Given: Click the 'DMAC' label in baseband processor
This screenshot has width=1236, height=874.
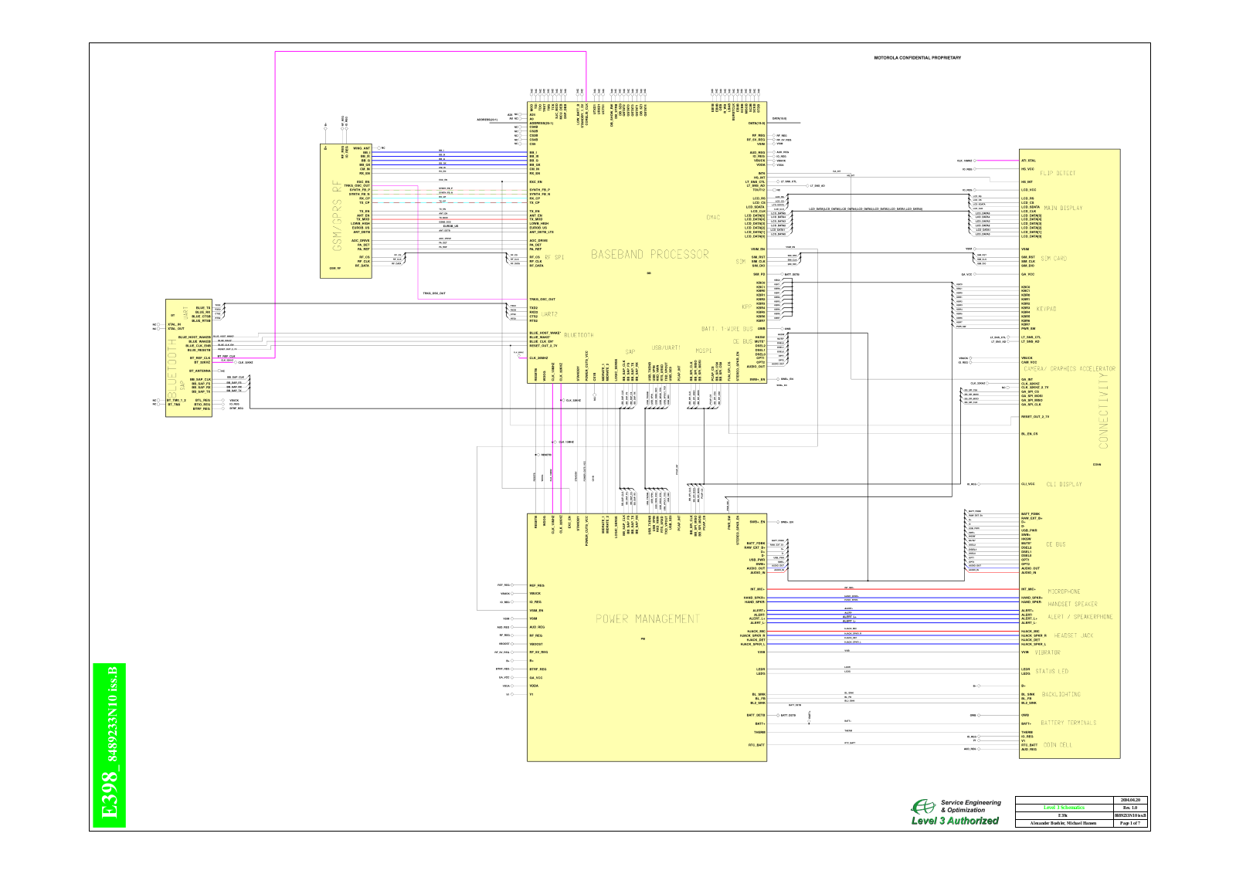Looking at the screenshot, I should (x=713, y=218).
